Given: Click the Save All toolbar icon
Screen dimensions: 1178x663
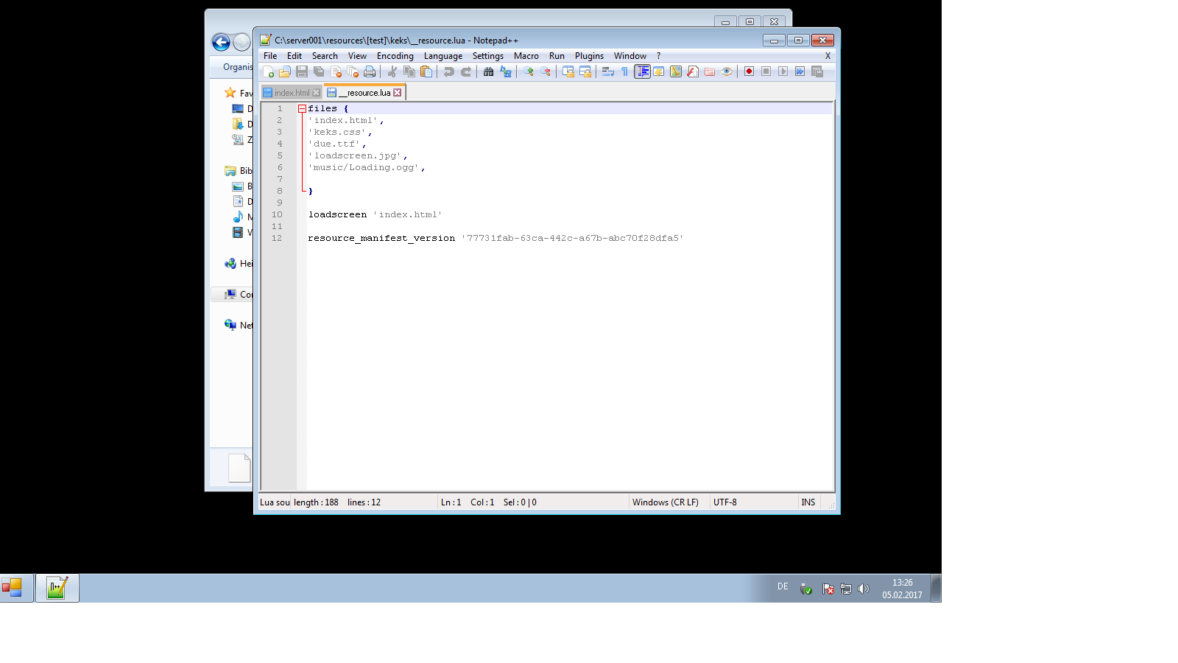Looking at the screenshot, I should coord(319,71).
